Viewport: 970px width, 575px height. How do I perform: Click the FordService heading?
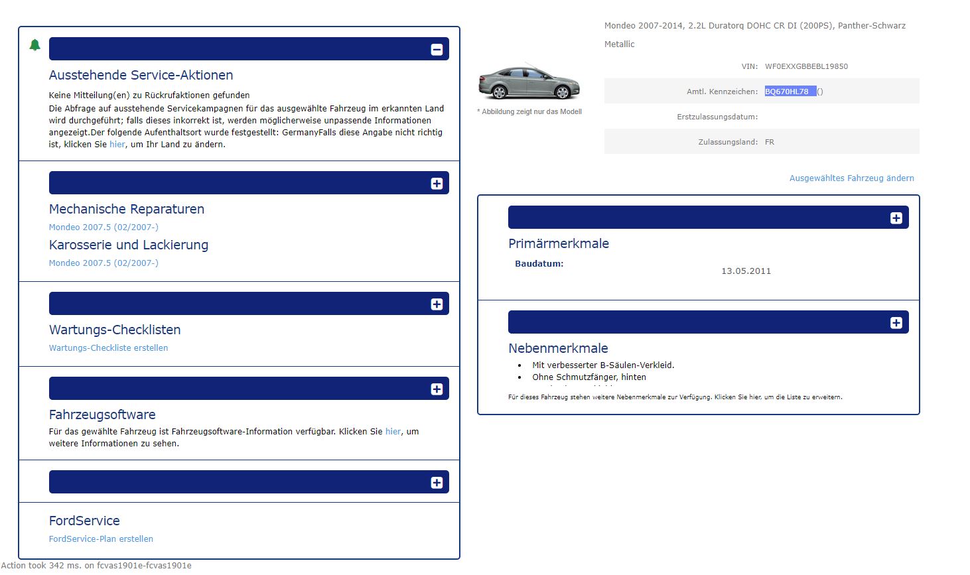click(x=84, y=521)
